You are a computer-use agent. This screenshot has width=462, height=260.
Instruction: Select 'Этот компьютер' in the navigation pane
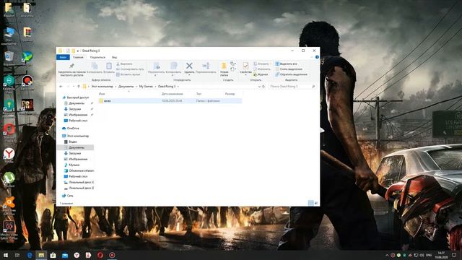tap(75, 136)
